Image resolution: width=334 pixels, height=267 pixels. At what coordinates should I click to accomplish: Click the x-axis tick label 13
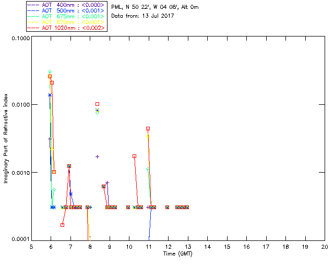[188, 247]
